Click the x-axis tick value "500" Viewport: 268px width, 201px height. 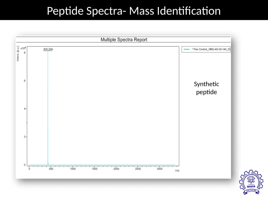point(51,169)
